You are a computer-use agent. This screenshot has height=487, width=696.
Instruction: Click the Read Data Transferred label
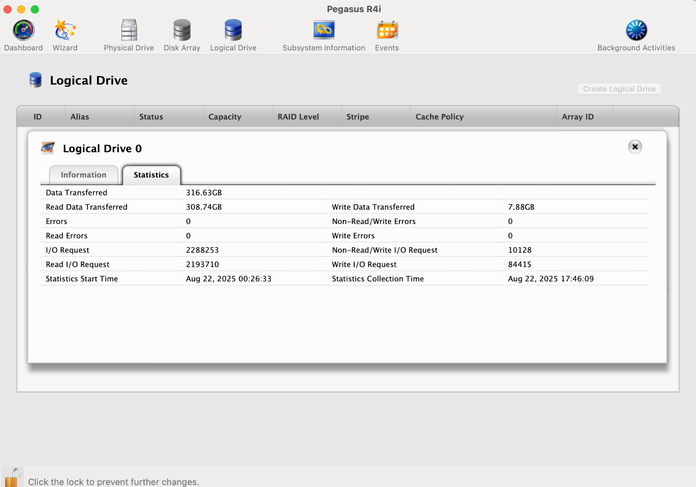[x=87, y=207]
